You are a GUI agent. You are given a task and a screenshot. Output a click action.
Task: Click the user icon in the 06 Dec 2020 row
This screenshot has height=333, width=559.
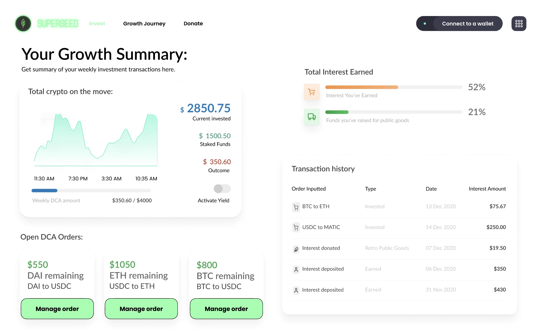(296, 269)
